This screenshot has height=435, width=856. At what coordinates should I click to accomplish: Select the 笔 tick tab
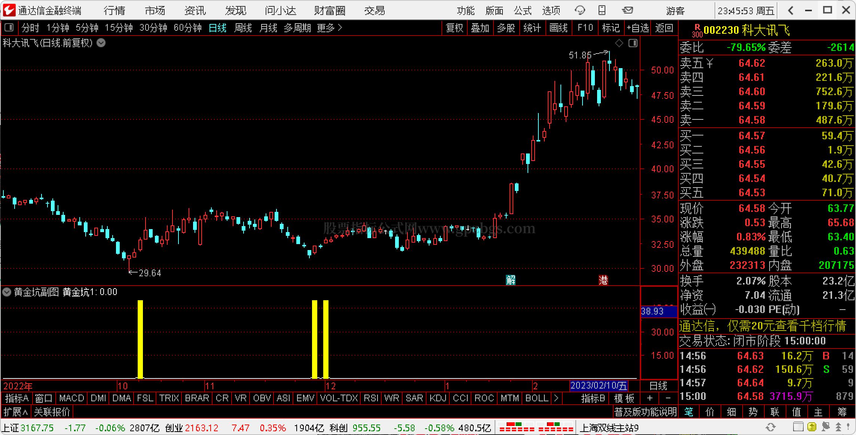pyautogui.click(x=688, y=412)
